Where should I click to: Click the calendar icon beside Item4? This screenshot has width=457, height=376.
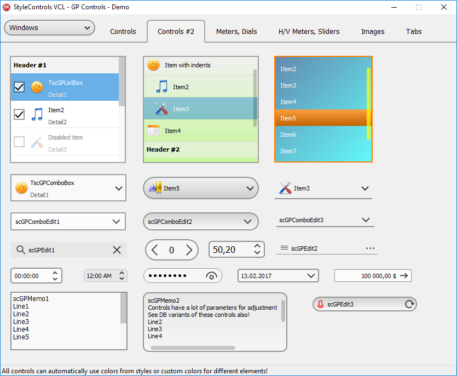[x=154, y=131]
